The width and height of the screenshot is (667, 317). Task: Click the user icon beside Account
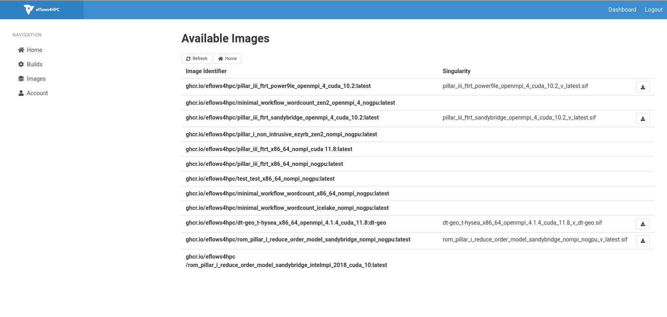point(21,93)
